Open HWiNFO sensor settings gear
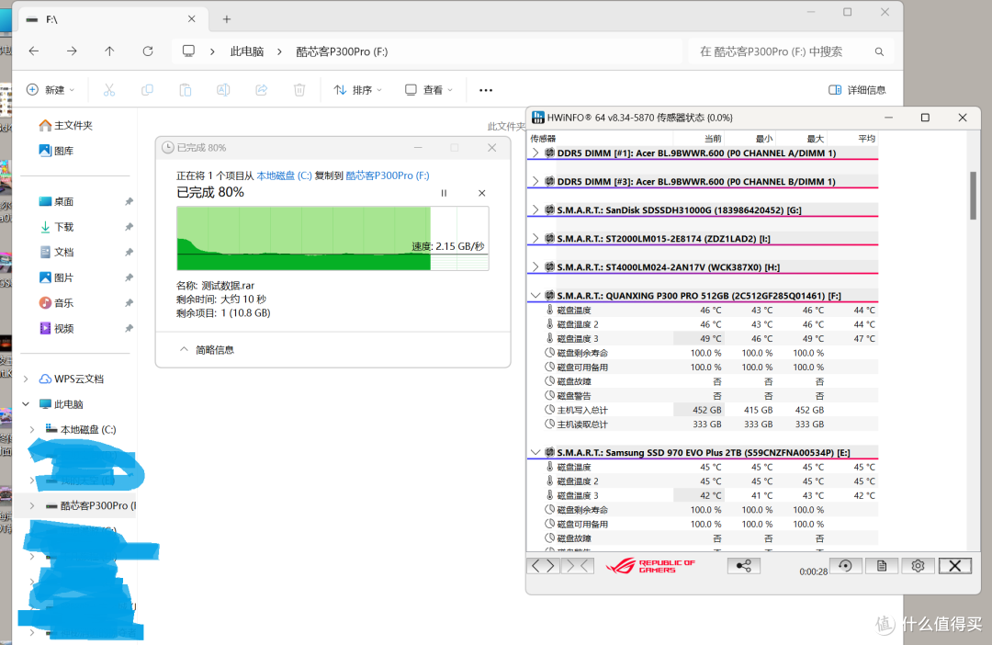Viewport: 992px width, 645px height. [918, 566]
